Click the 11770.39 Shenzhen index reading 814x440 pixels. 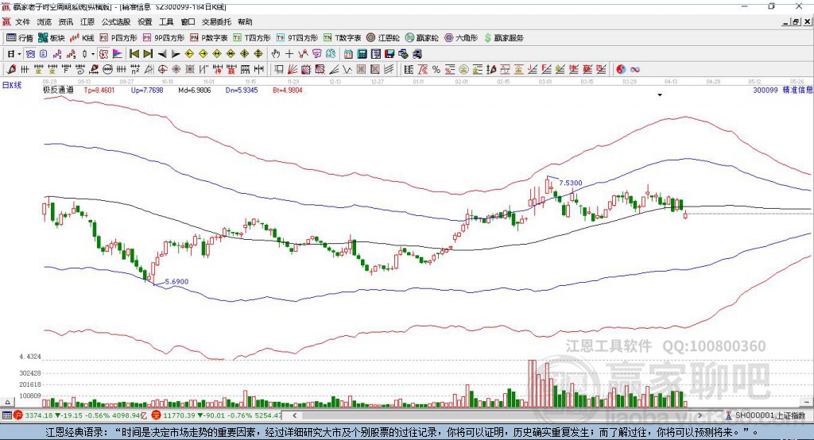click(x=180, y=415)
